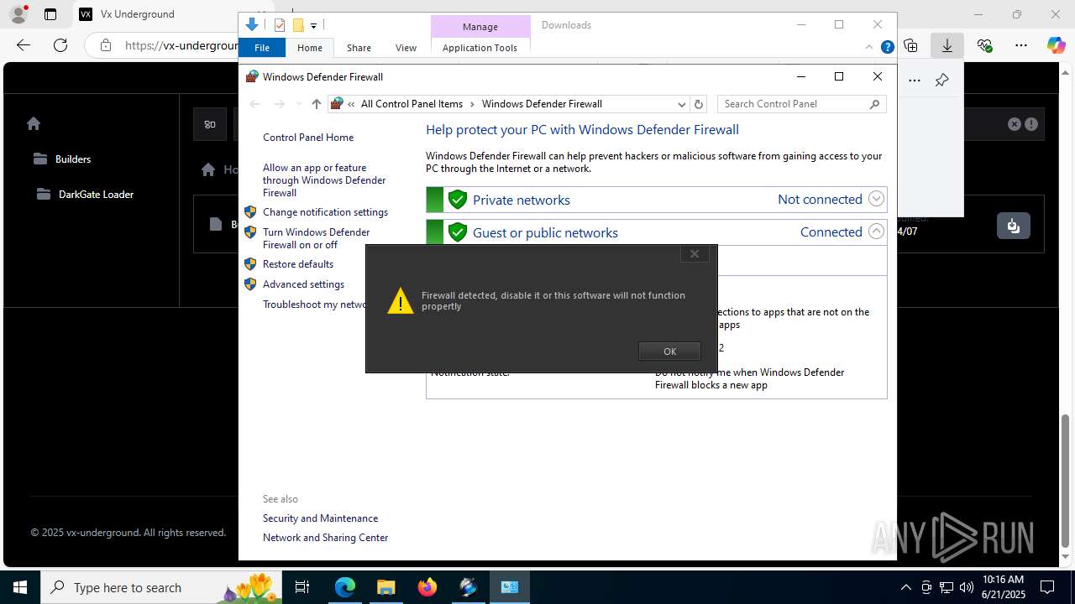Click OK in the firewall warning dialog
The height and width of the screenshot is (604, 1075).
pos(669,351)
